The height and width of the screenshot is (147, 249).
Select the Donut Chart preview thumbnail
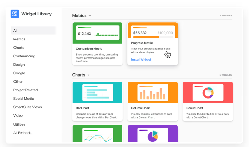coord(208,92)
